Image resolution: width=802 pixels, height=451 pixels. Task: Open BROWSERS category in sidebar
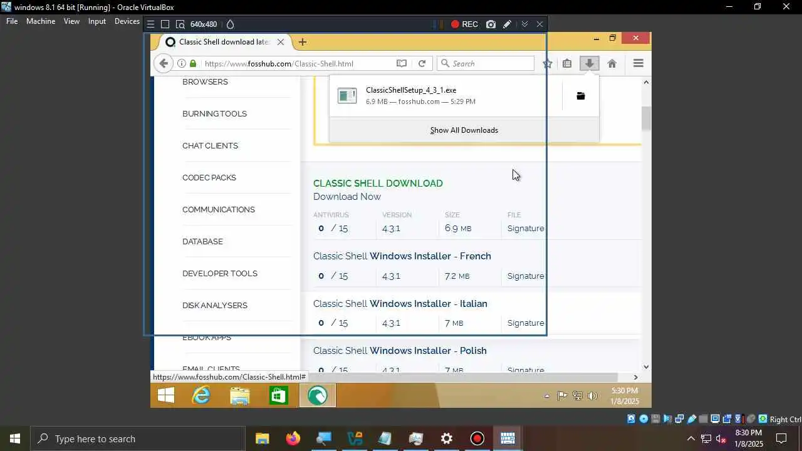205,82
